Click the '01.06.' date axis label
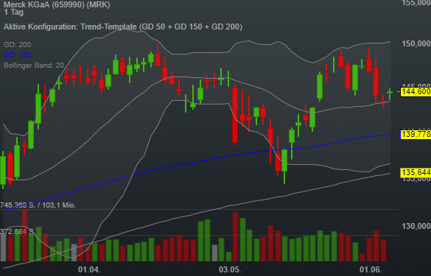431x276 pixels. point(371,269)
